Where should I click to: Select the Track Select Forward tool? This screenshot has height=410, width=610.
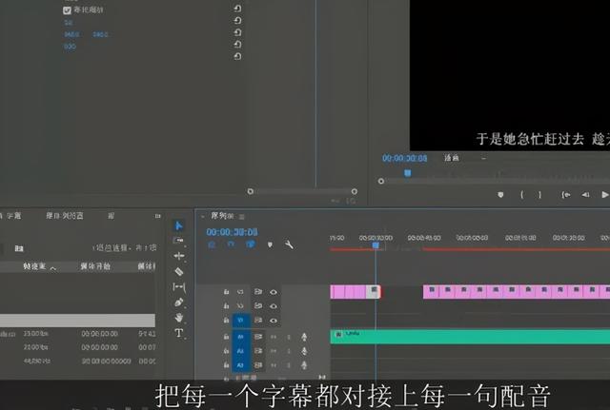[178, 241]
